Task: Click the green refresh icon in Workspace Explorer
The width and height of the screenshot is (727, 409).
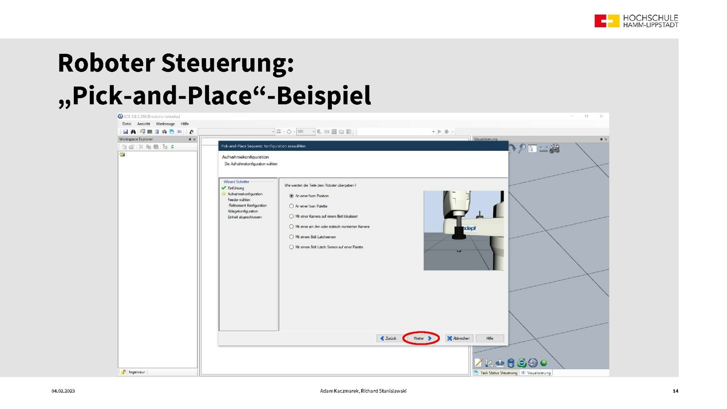Action: [173, 147]
